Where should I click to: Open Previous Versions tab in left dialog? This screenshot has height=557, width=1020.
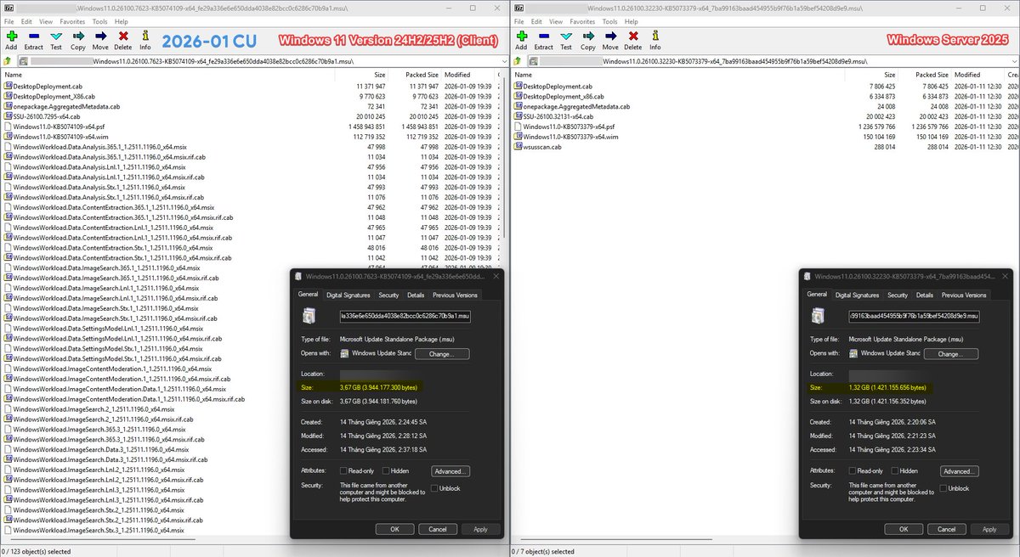click(x=455, y=295)
